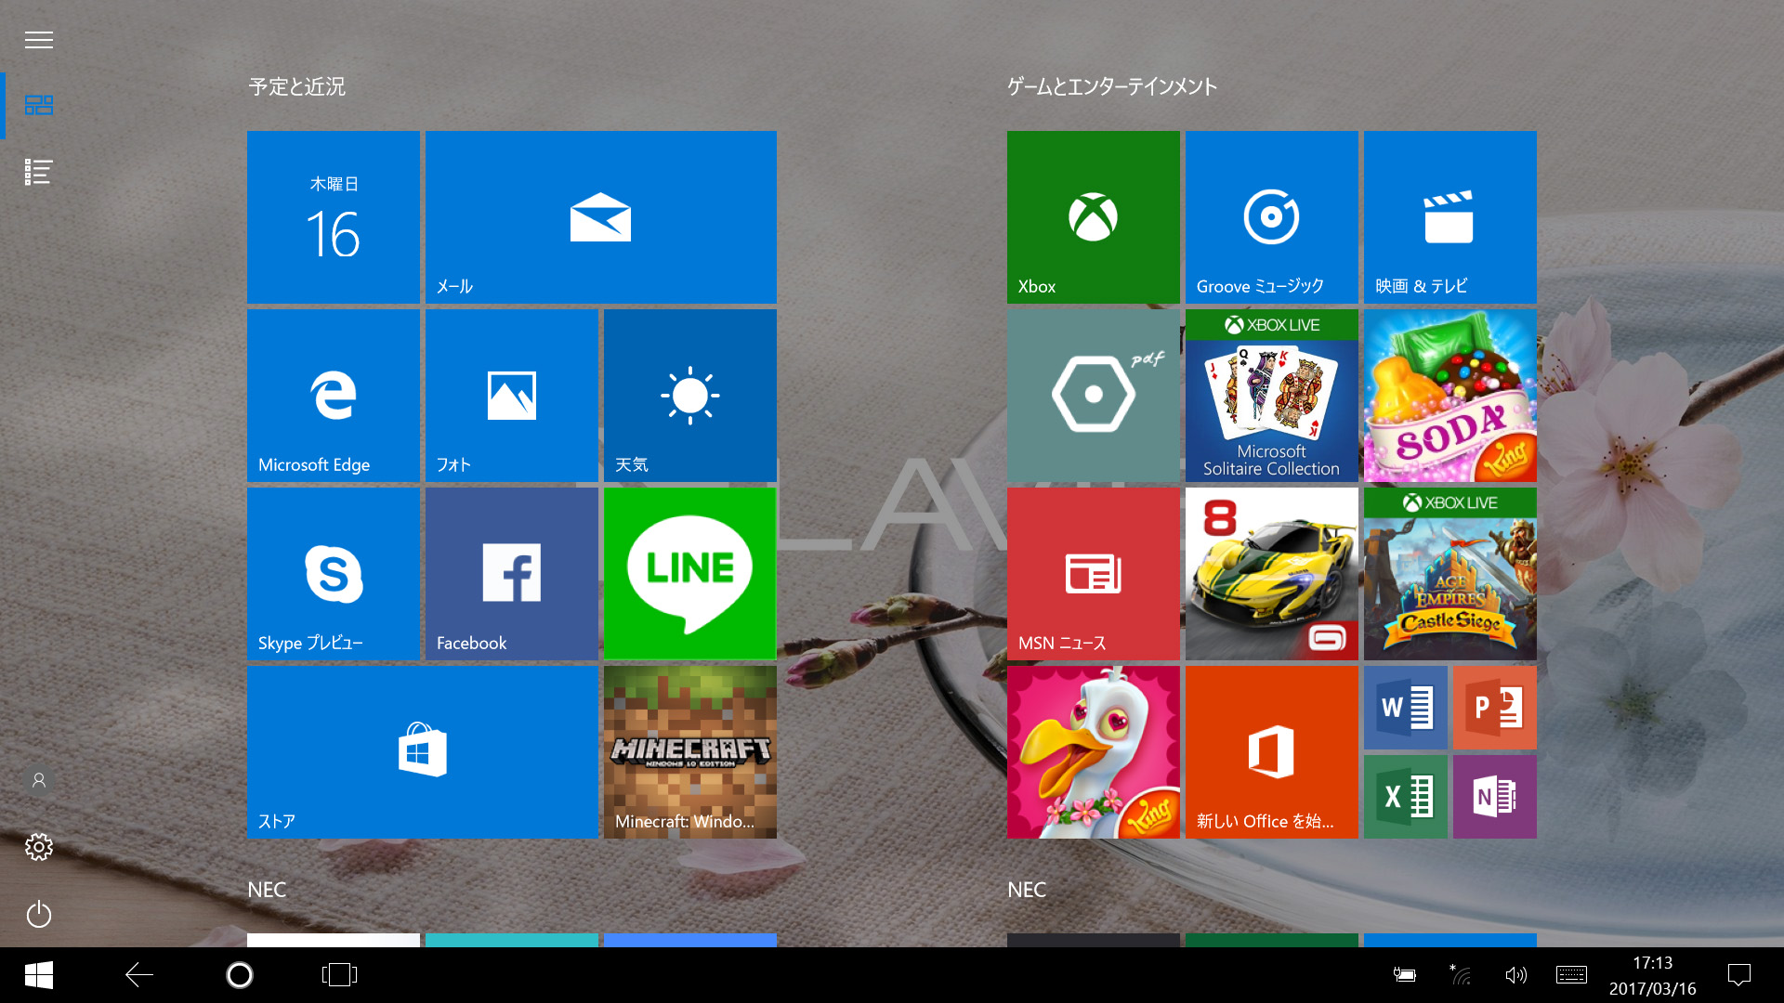
Task: Open the 天気 weather app
Action: (689, 395)
